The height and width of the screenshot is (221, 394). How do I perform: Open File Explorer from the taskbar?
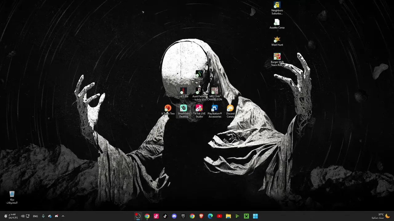tap(228, 216)
